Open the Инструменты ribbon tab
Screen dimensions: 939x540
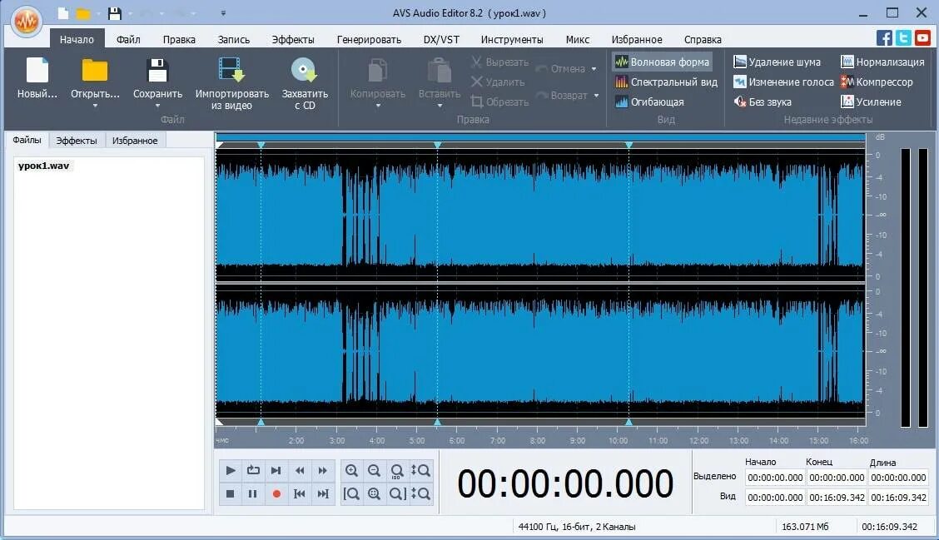coord(512,39)
